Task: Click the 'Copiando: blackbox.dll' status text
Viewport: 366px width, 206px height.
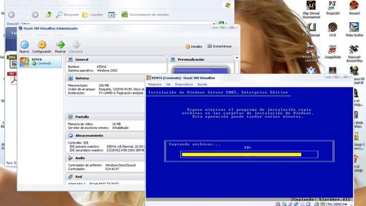Action: pyautogui.click(x=321, y=200)
